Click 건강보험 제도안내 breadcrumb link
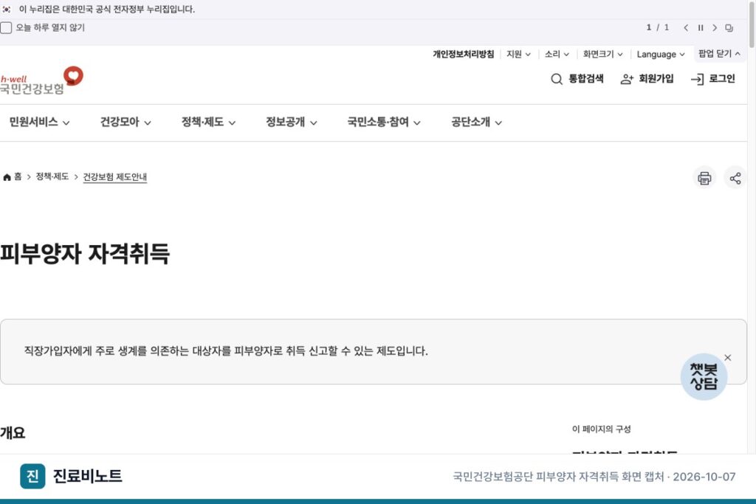Image resolution: width=756 pixels, height=504 pixels. [x=114, y=177]
